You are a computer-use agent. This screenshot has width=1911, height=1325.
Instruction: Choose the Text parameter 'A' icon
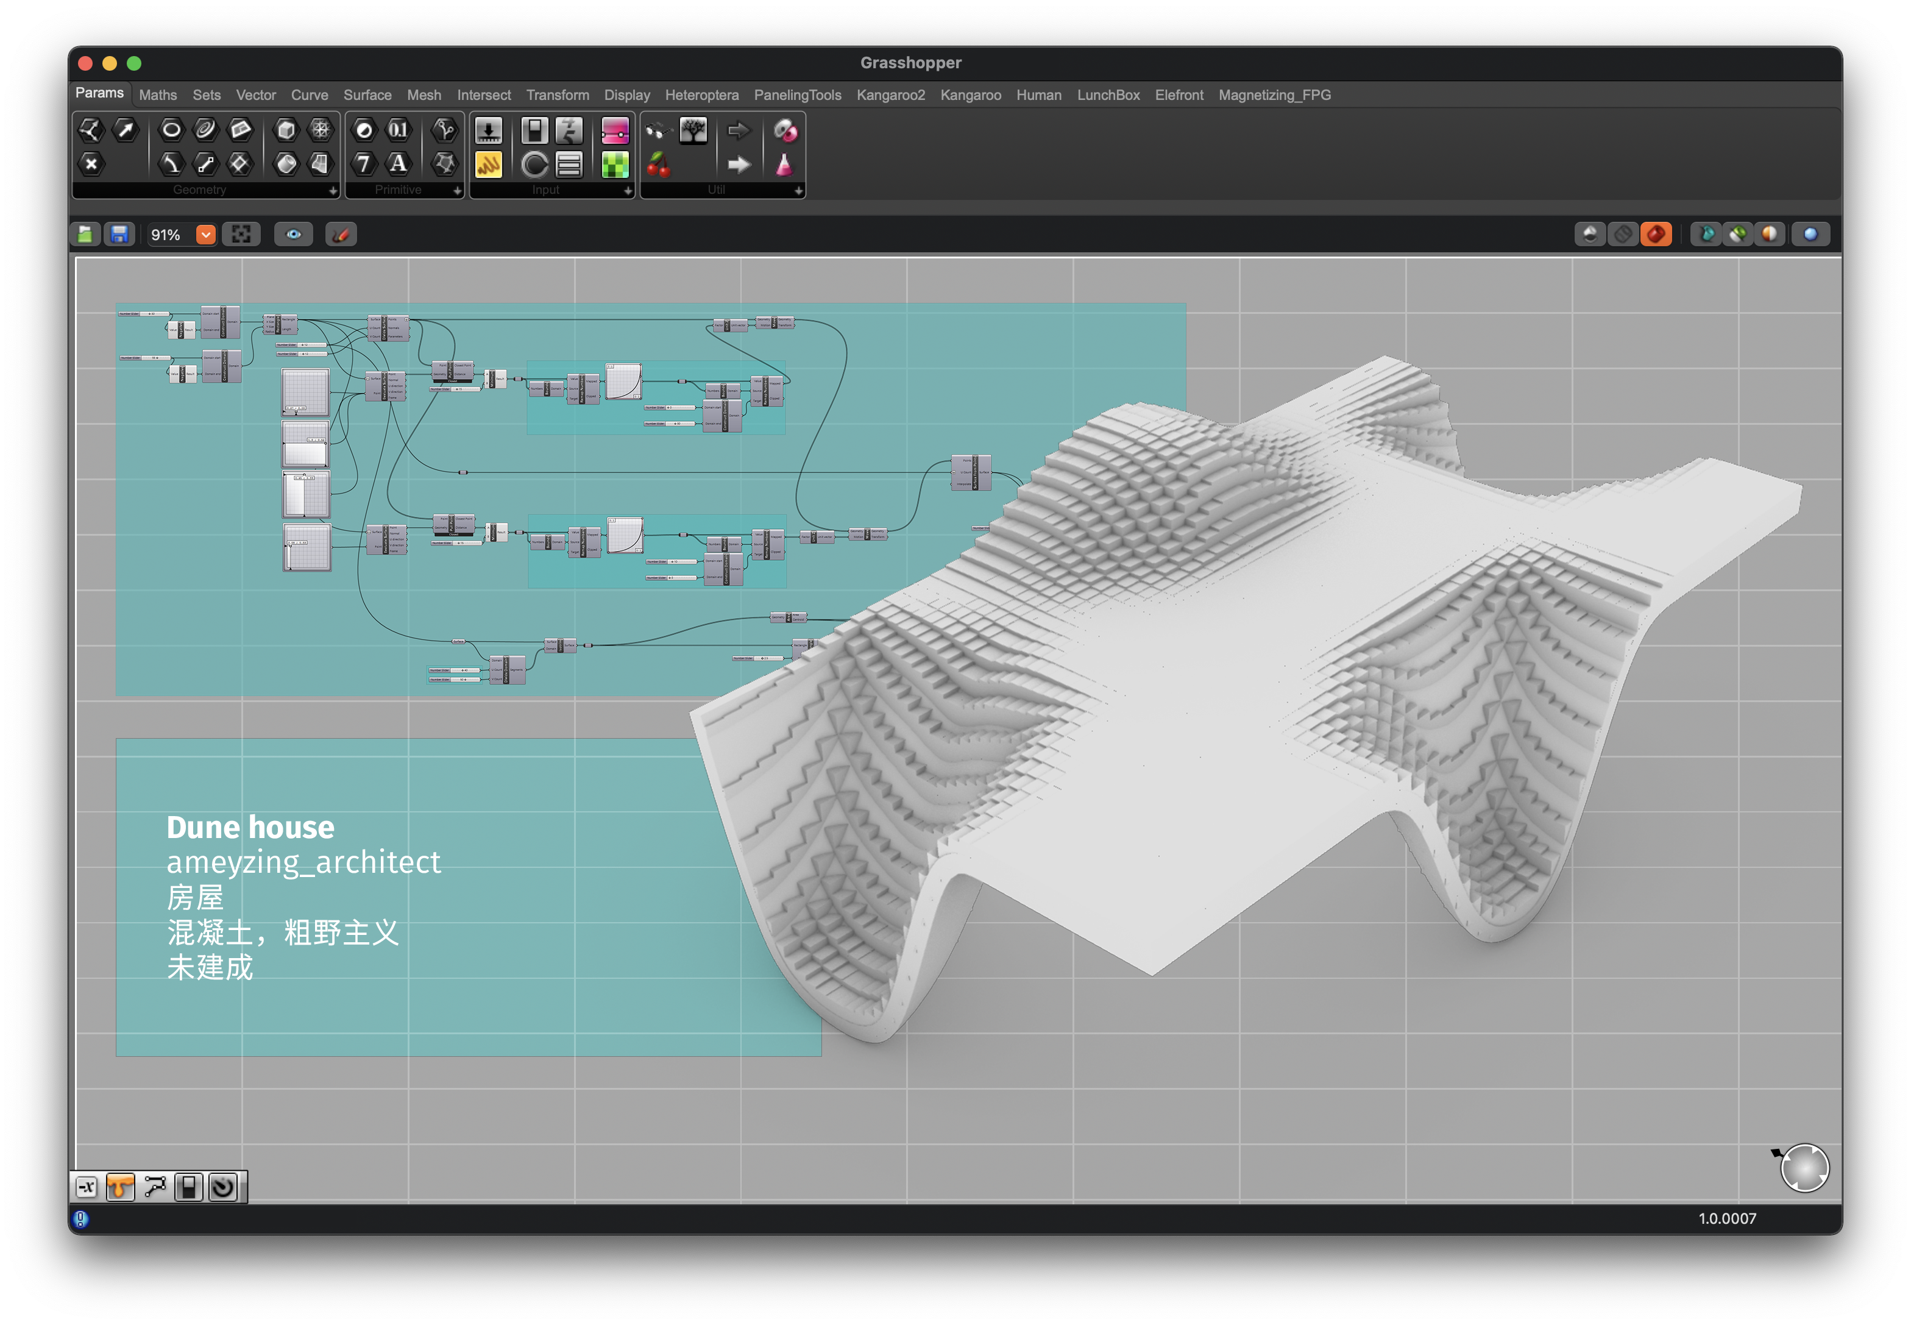[399, 163]
